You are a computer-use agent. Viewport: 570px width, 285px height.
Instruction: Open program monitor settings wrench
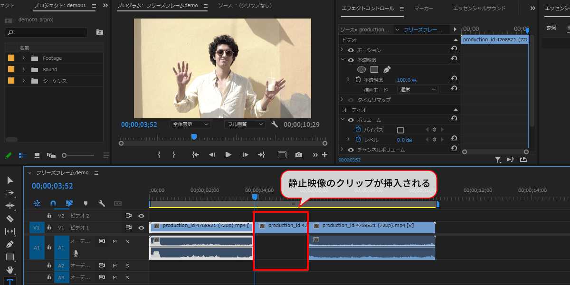pyautogui.click(x=275, y=124)
